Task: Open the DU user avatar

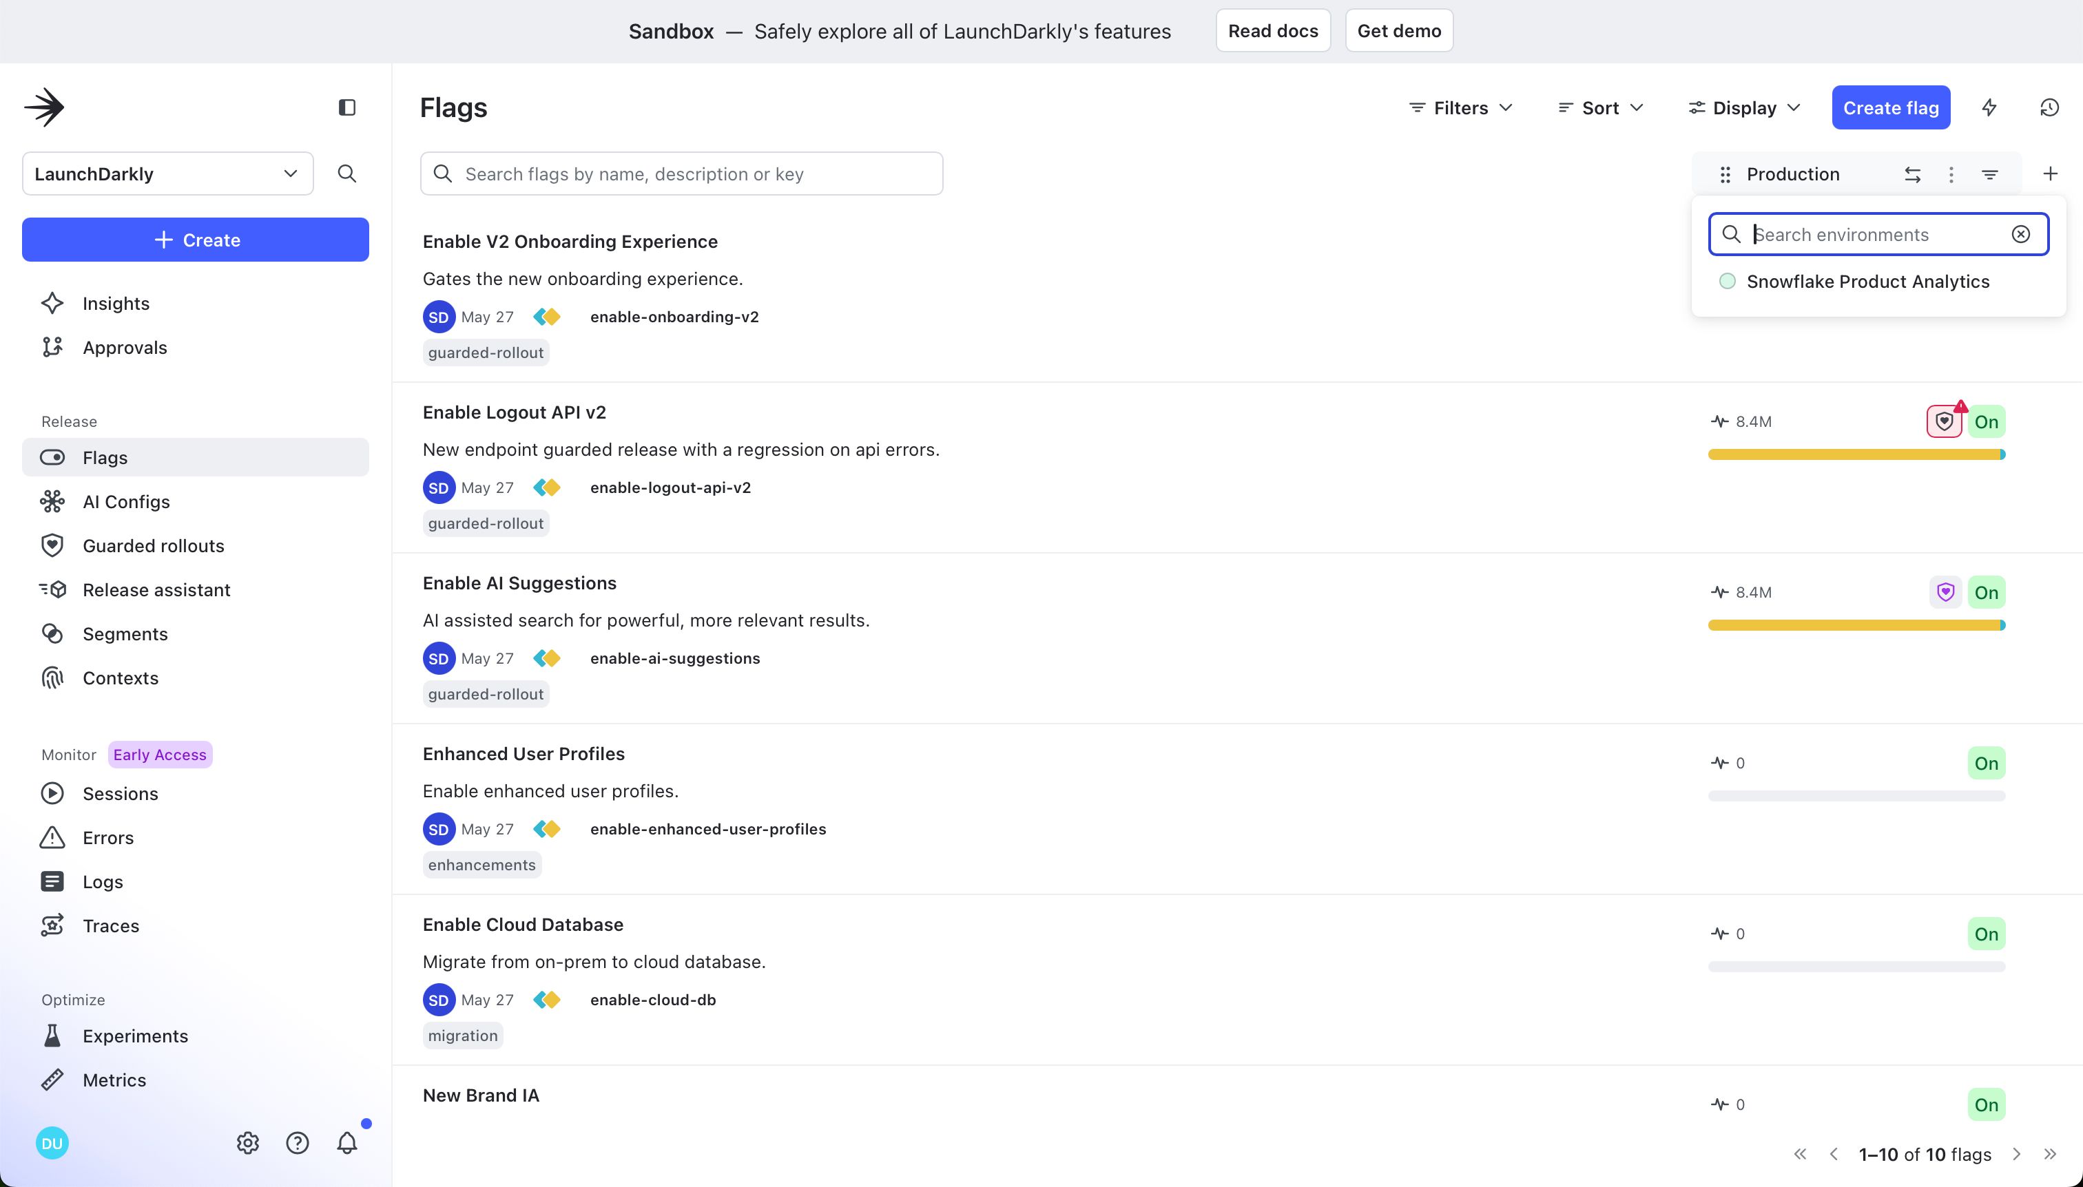Action: click(52, 1143)
